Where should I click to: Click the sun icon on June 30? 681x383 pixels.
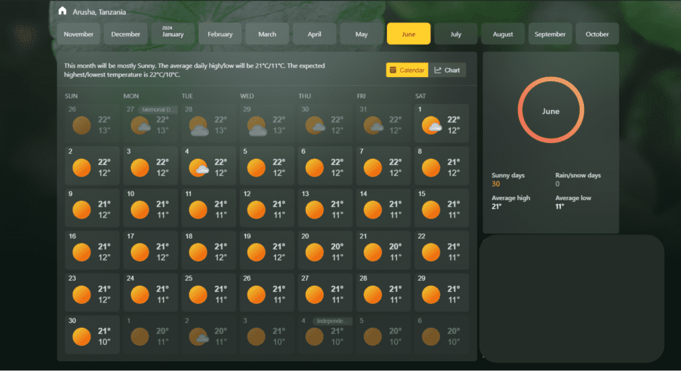coord(81,336)
